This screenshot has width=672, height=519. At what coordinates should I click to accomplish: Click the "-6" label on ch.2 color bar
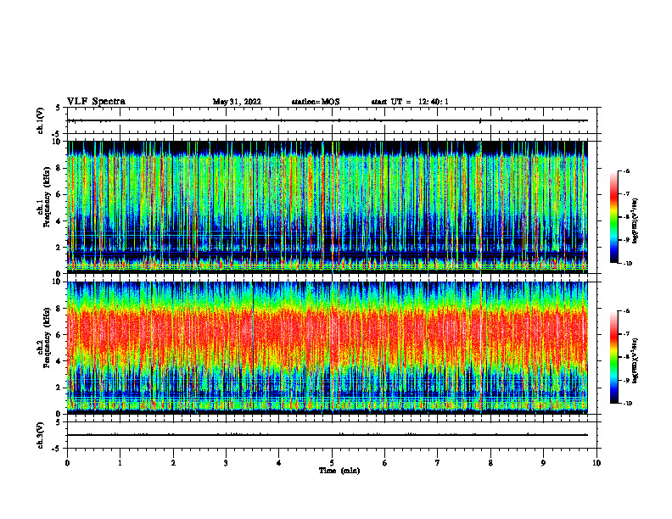(626, 311)
